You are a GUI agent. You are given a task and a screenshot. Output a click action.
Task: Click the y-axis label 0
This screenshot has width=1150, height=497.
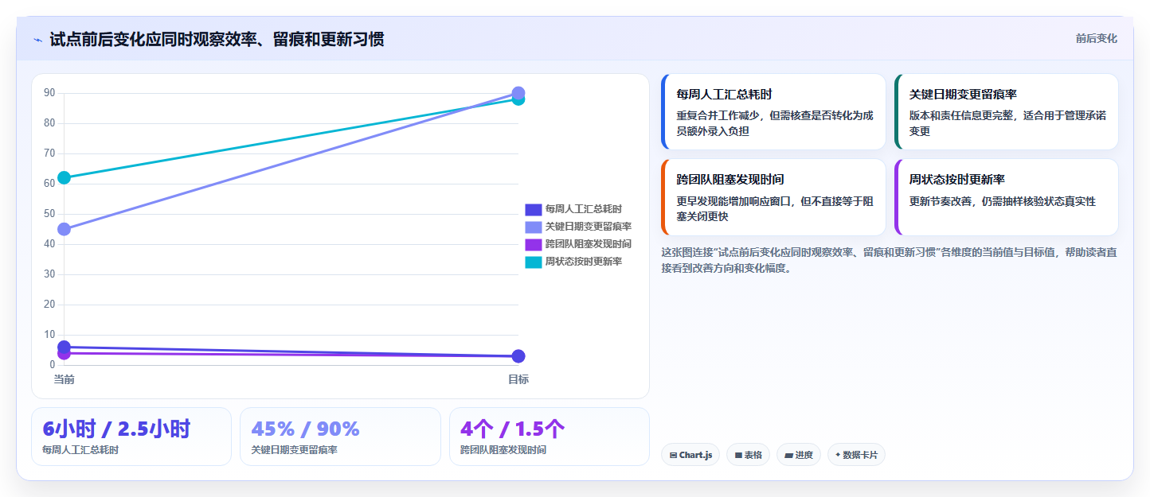[52, 365]
